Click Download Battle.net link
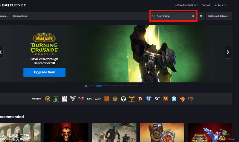This screenshot has width=239, height=142. pyautogui.click(x=186, y=5)
